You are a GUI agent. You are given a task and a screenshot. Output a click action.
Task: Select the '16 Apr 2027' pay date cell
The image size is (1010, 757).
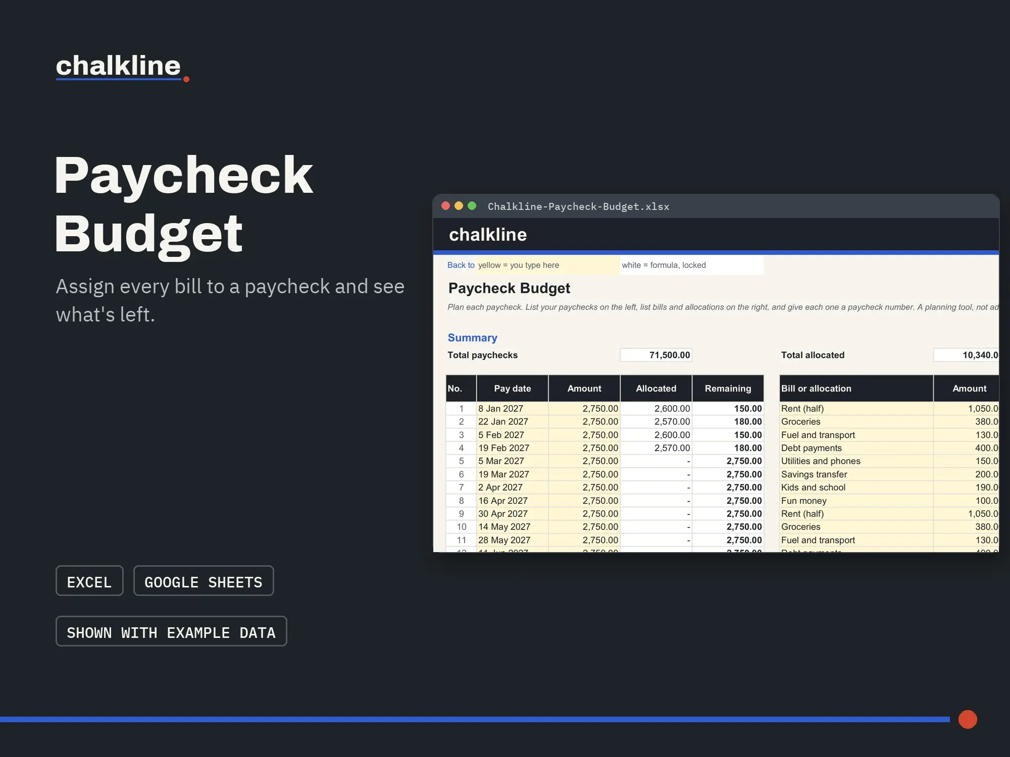point(512,501)
